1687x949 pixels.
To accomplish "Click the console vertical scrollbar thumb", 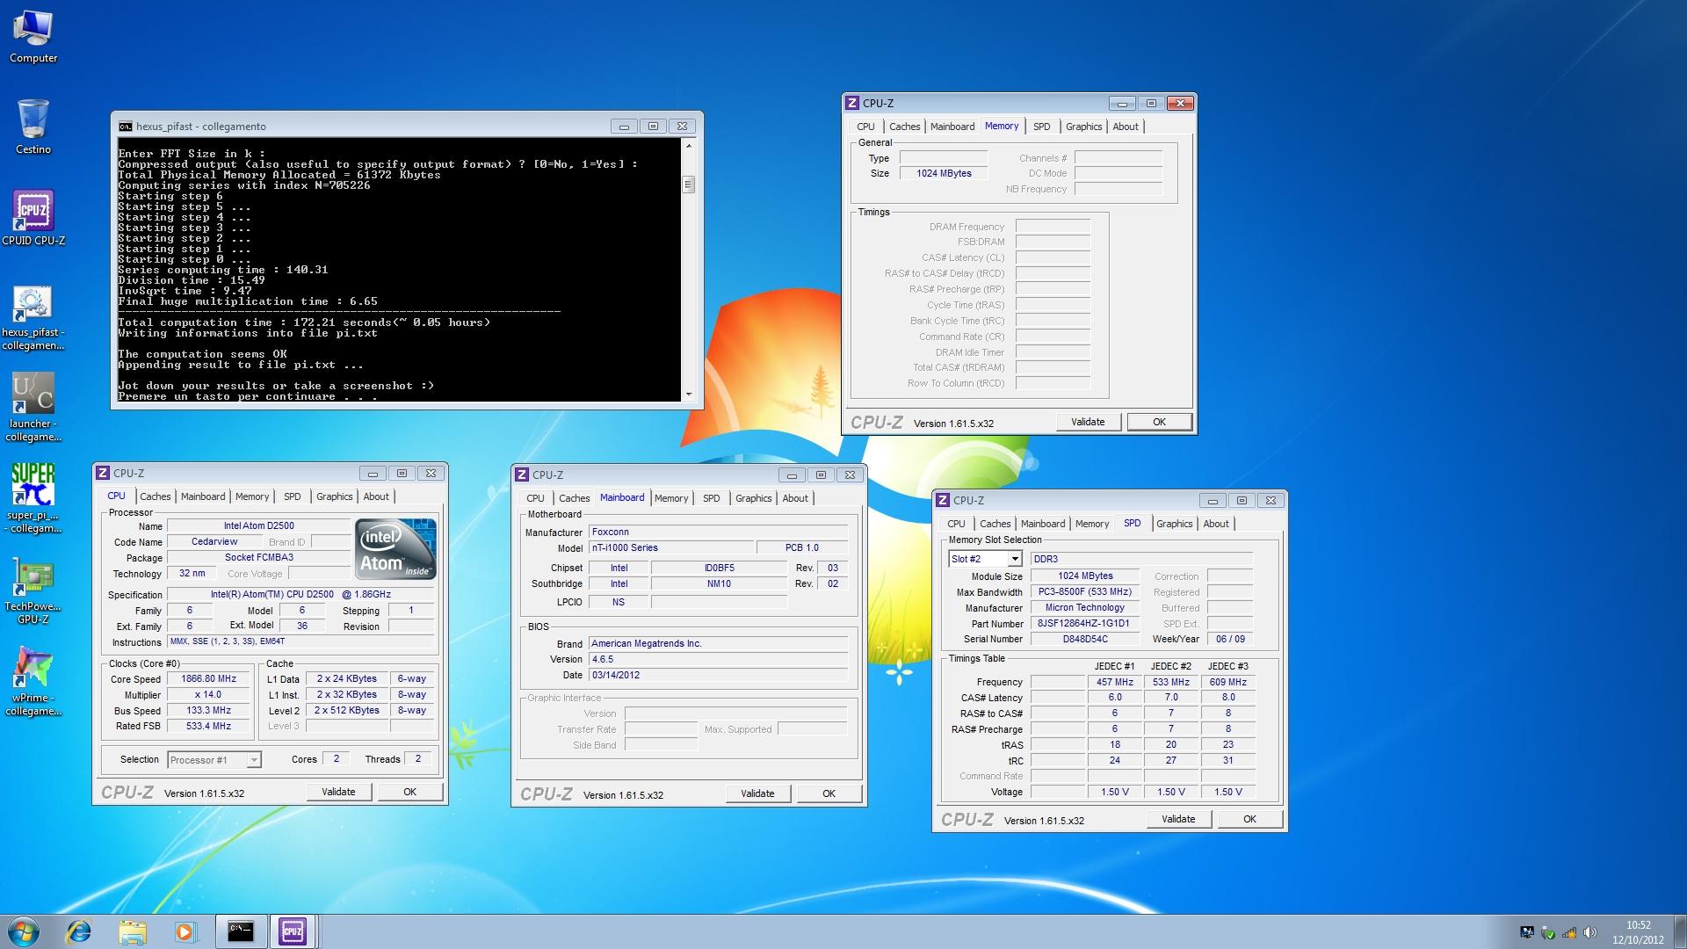I will click(x=689, y=185).
